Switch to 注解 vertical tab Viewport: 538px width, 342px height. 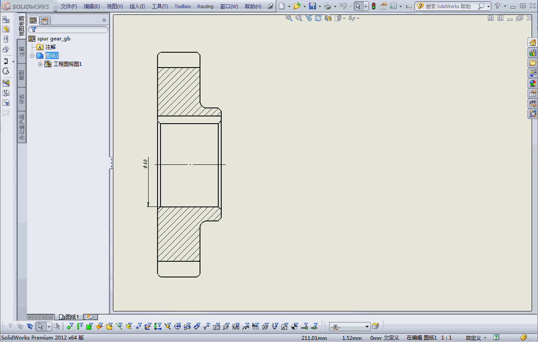[x=22, y=51]
